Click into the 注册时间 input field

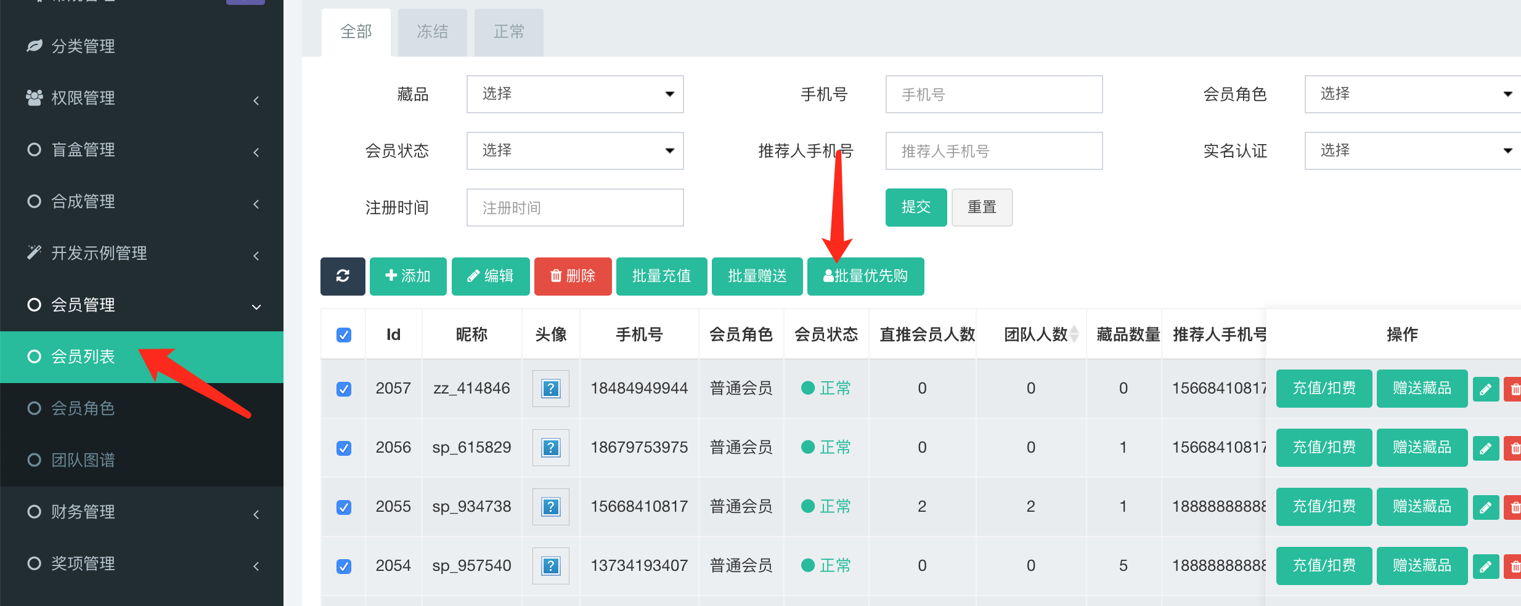(574, 208)
